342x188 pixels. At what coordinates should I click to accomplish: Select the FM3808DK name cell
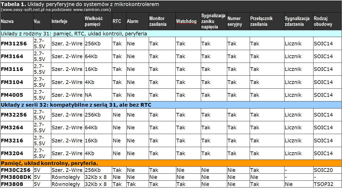click(x=16, y=177)
